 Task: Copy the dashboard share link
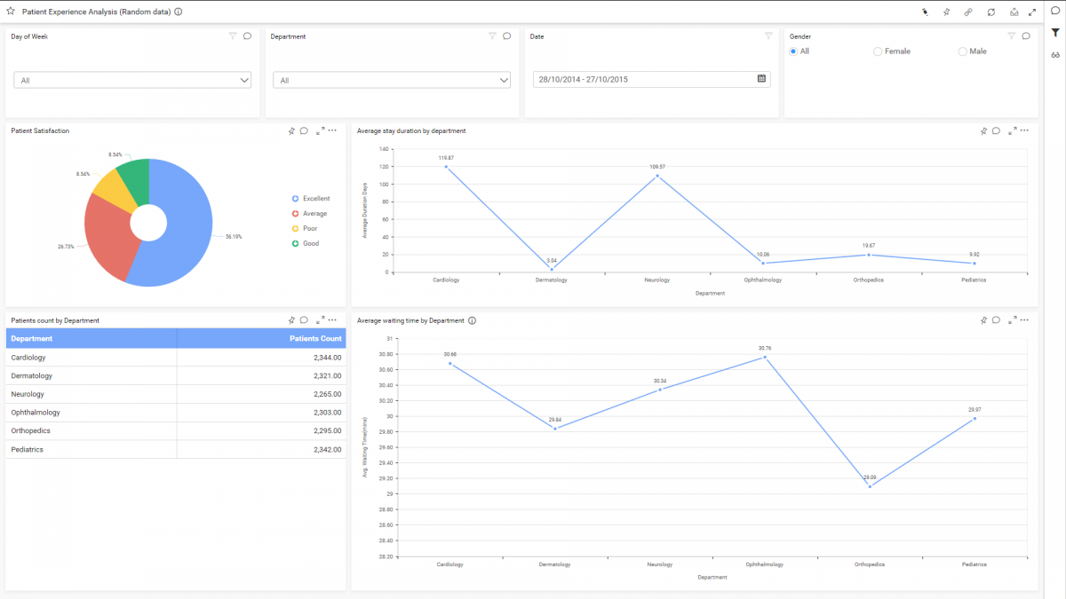tap(968, 12)
